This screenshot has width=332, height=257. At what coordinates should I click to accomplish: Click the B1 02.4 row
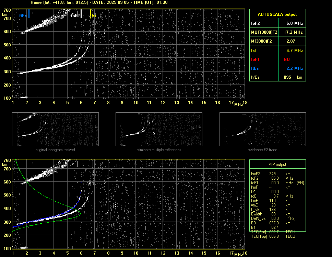click(265, 227)
